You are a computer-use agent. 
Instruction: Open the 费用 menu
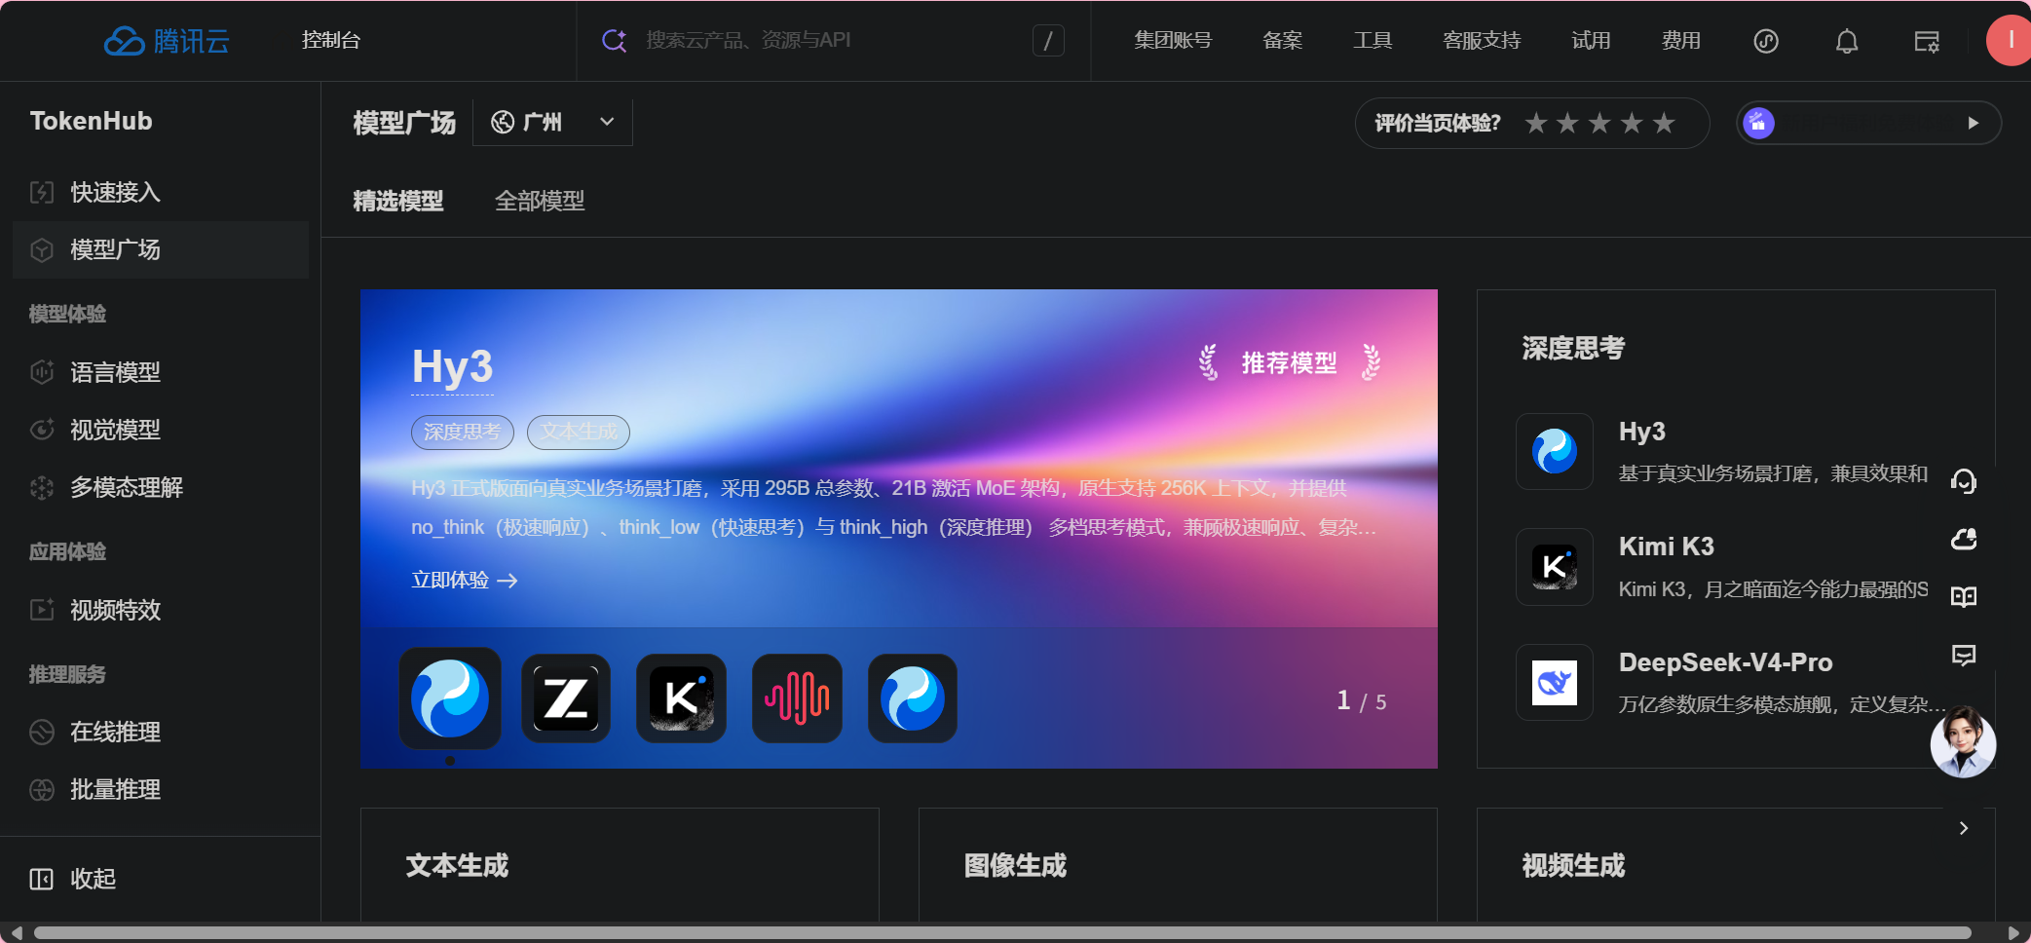(x=1681, y=41)
